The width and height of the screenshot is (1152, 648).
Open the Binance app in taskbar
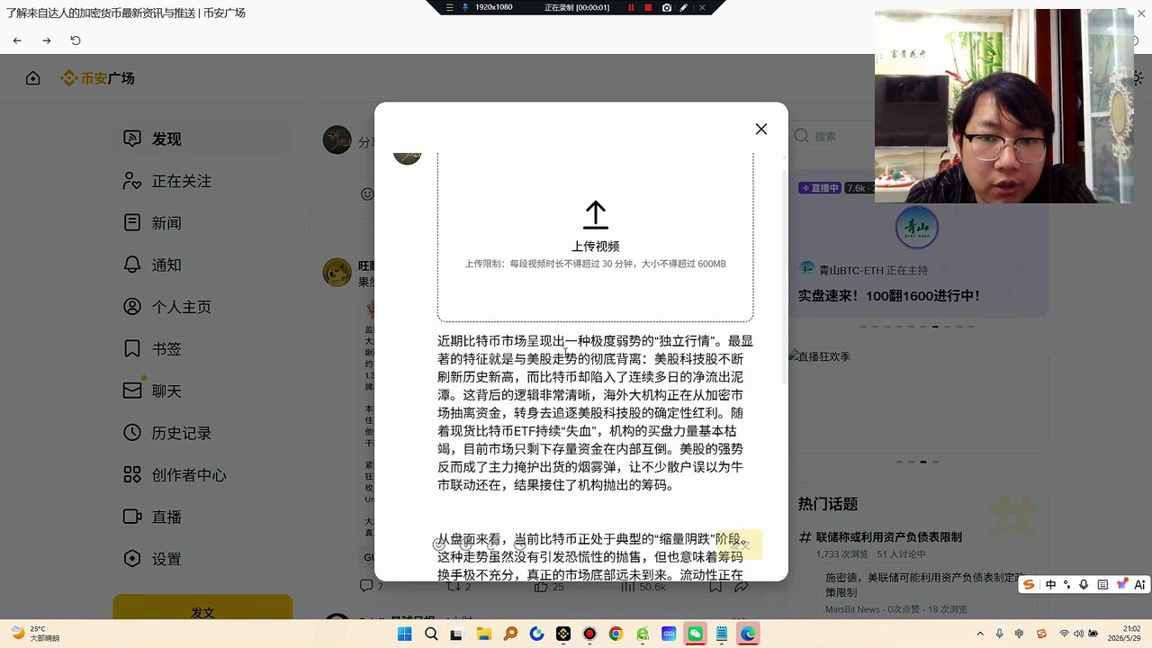pyautogui.click(x=563, y=634)
